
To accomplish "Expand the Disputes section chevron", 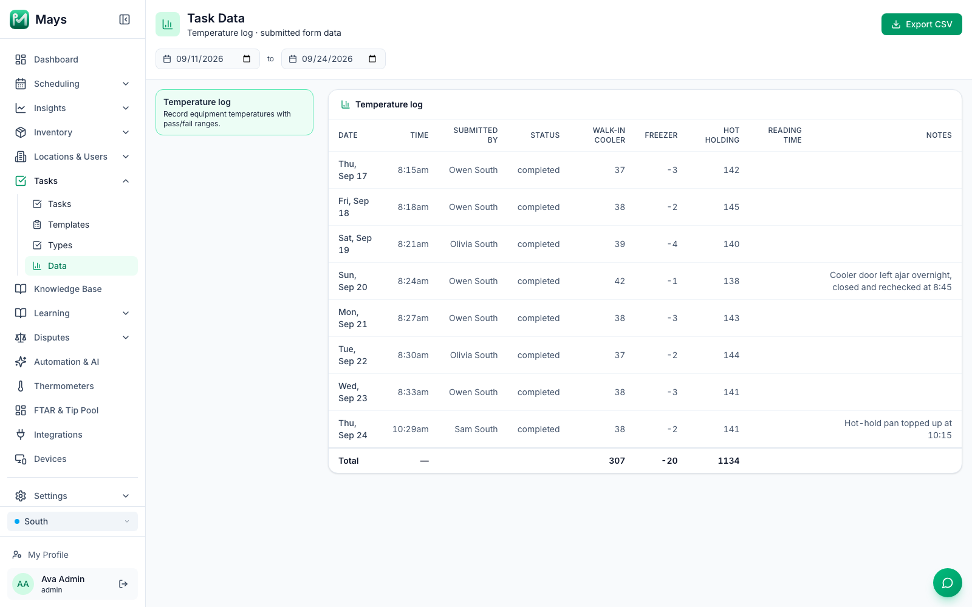I will pyautogui.click(x=126, y=337).
